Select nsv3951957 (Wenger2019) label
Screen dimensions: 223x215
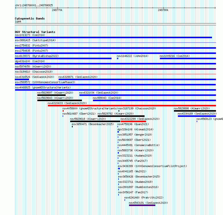[135, 135]
